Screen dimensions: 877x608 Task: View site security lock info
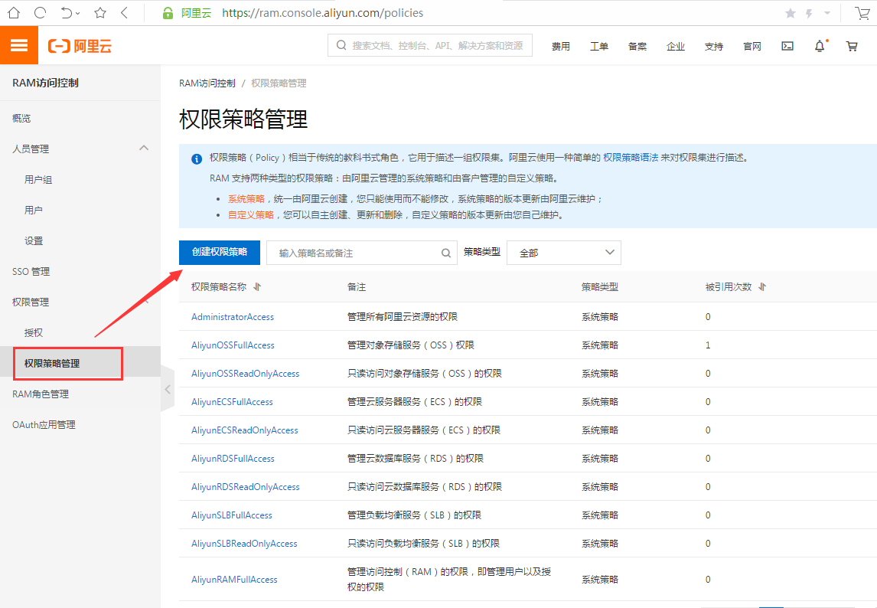click(x=168, y=13)
